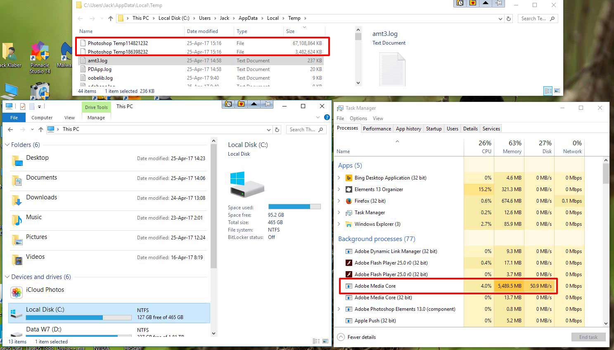
Task: Go back in This PC window
Action: [11, 130]
